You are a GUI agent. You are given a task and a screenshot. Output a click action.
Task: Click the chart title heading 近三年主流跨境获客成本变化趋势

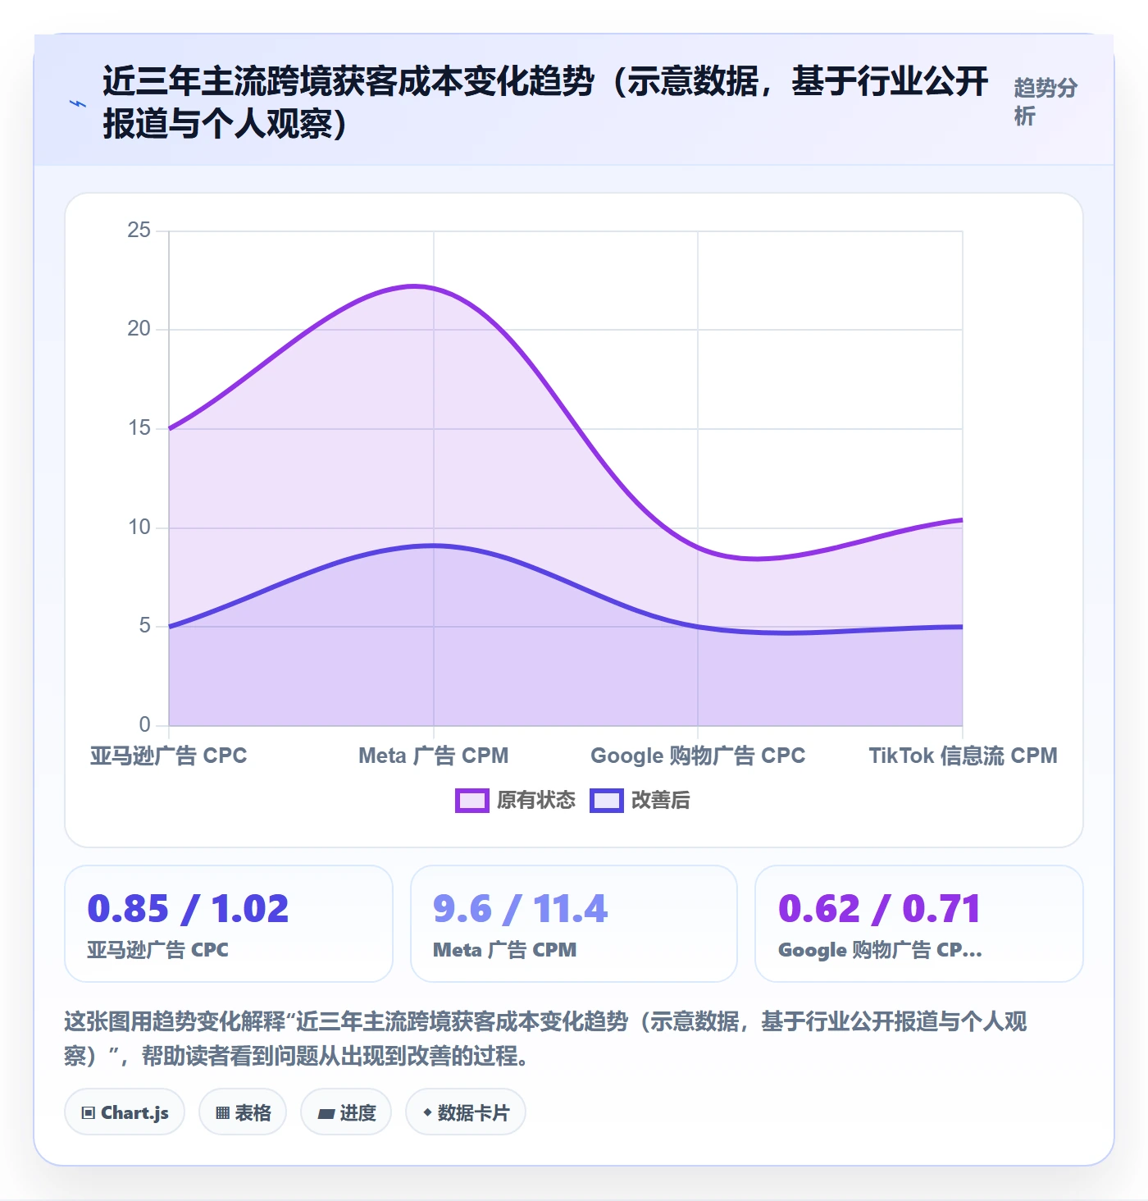545,103
